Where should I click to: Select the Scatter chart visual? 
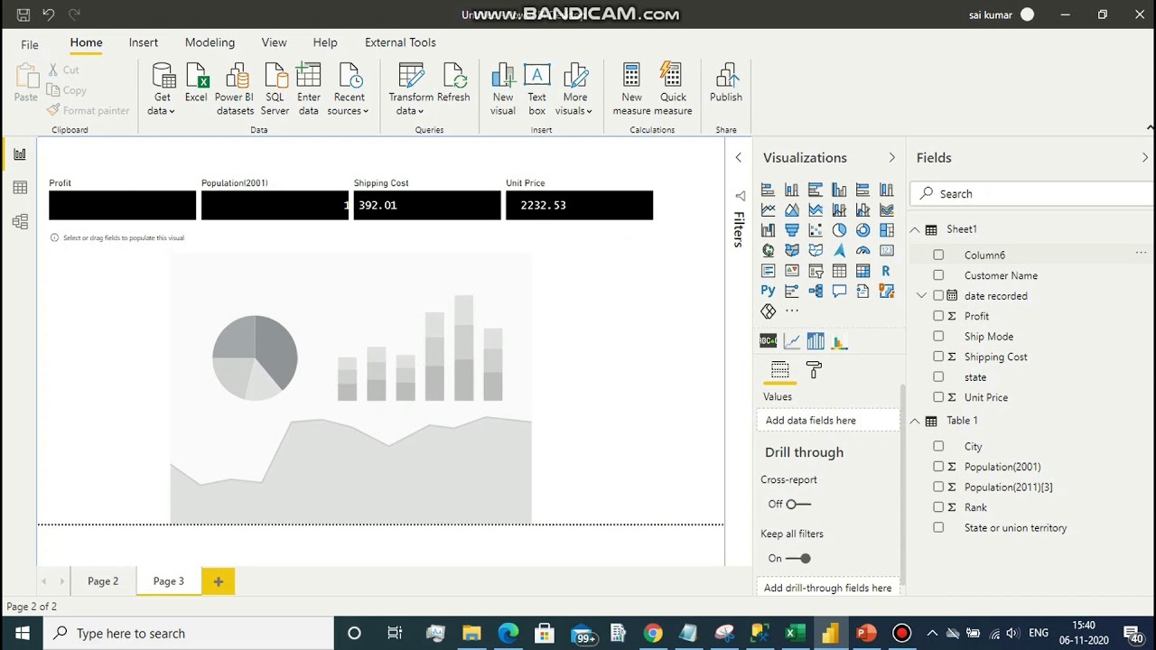point(816,230)
